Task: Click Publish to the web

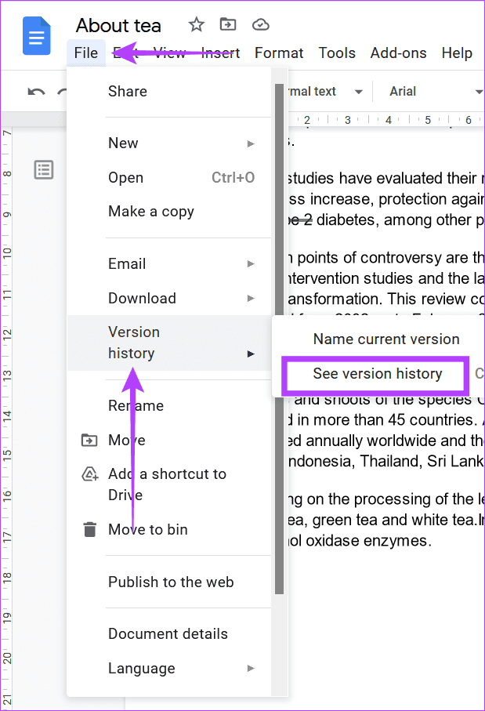Action: pyautogui.click(x=171, y=582)
